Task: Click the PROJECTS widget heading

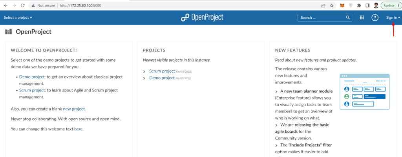Action: coord(154,50)
